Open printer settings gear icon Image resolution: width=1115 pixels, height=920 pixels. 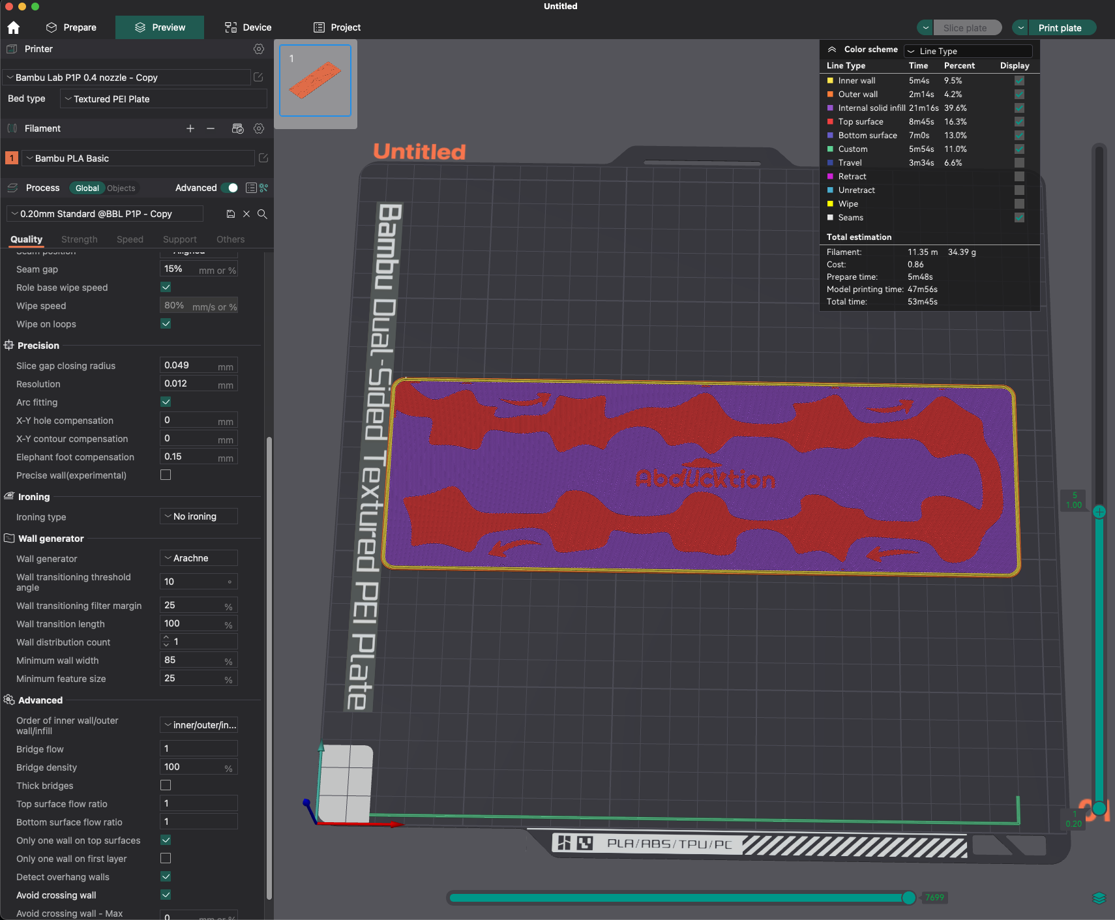(259, 49)
